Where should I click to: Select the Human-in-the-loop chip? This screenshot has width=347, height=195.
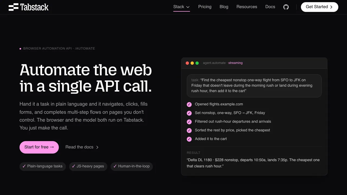132,166
